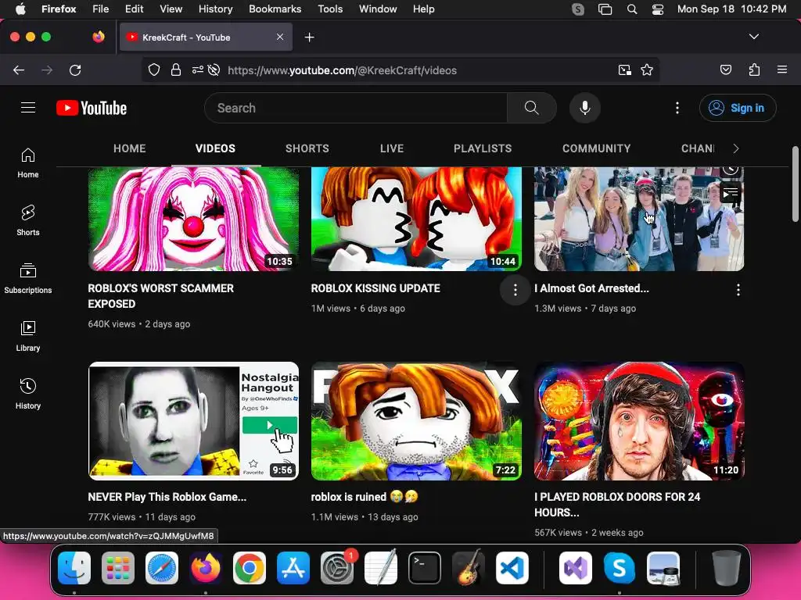Play the Roblox Doors 11:20 thumbnail
The height and width of the screenshot is (600, 801).
coord(639,421)
